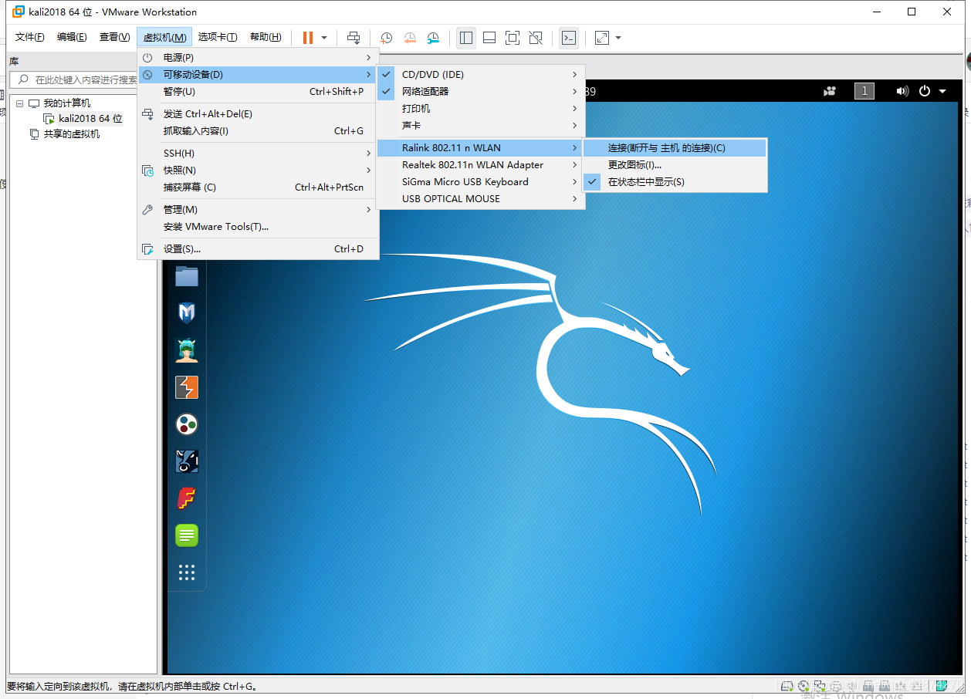Image resolution: width=971 pixels, height=699 pixels.
Task: Collapse 我的计算机 tree node
Action: [x=20, y=103]
